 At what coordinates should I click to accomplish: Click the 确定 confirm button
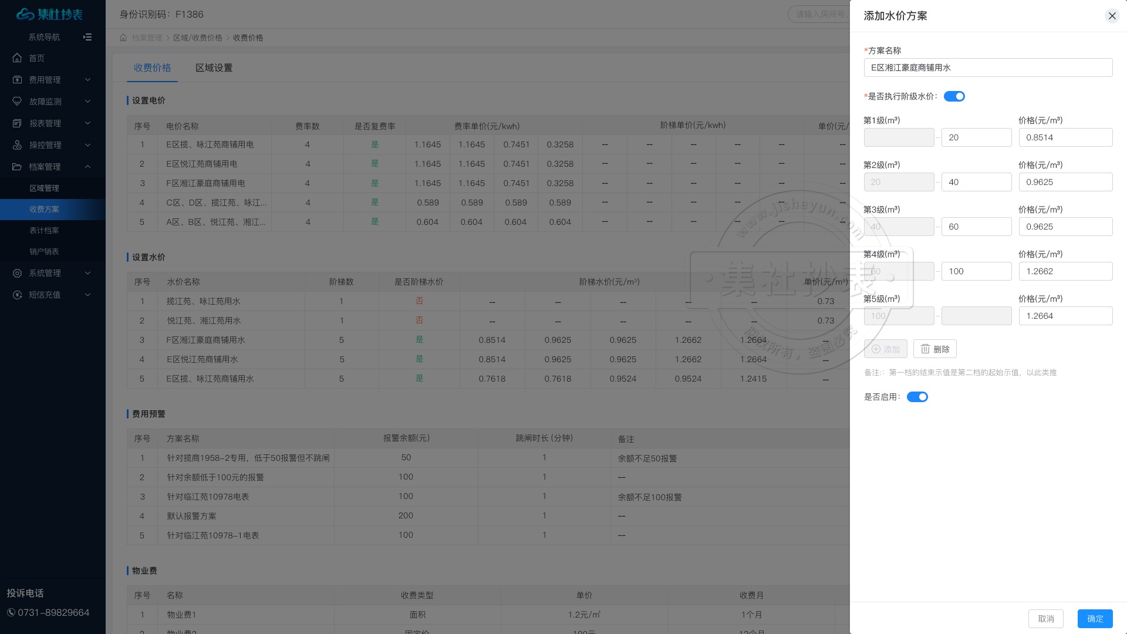pos(1095,618)
